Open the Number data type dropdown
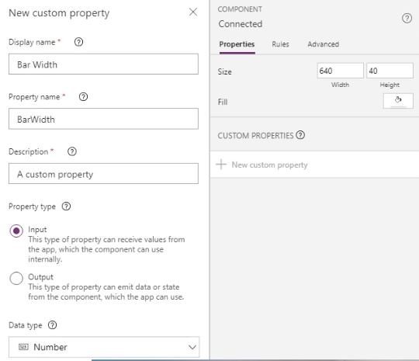The width and height of the screenshot is (419, 361). 104,347
